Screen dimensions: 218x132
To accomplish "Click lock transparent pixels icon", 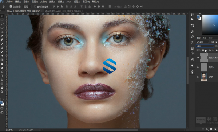I will (203, 50).
